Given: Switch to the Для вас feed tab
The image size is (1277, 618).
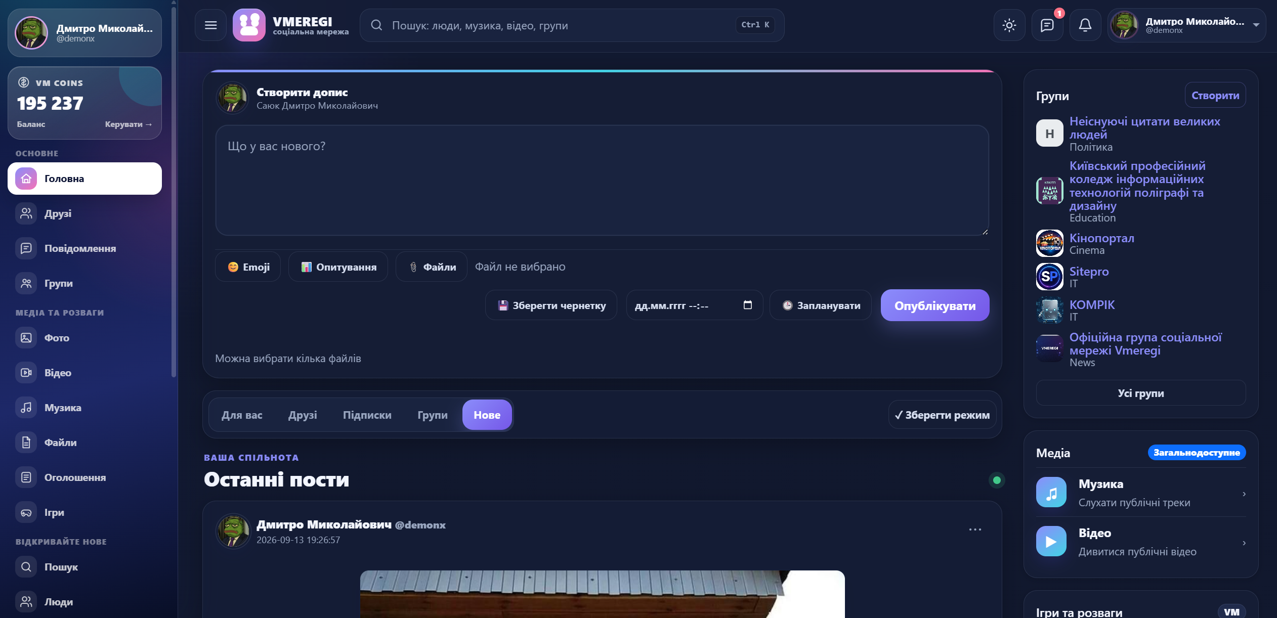Looking at the screenshot, I should pos(242,415).
